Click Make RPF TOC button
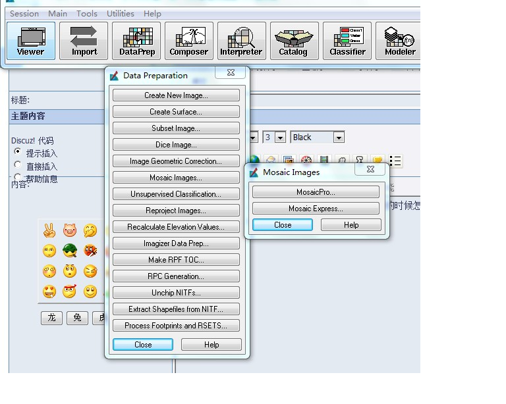Image resolution: width=506 pixels, height=404 pixels. click(176, 260)
